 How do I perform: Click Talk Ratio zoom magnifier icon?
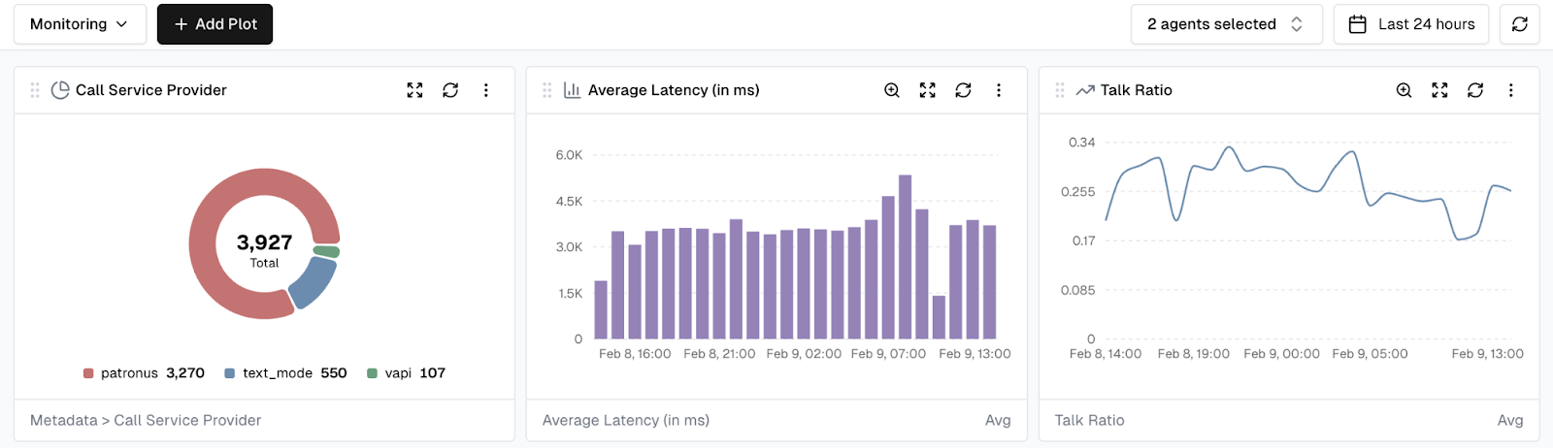click(x=1404, y=90)
